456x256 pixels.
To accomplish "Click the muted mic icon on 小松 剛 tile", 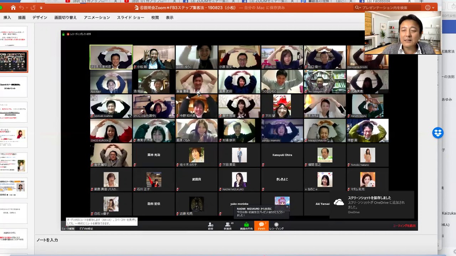I will [x=135, y=67].
